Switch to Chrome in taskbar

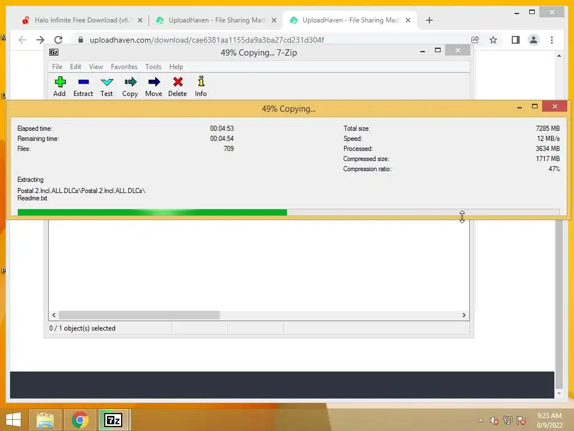(80, 420)
